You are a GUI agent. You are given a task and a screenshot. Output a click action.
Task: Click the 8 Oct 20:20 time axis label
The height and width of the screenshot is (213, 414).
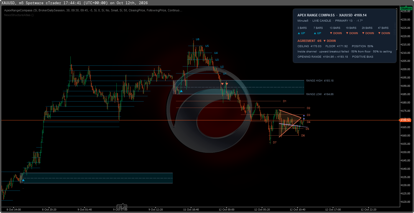point(49,209)
